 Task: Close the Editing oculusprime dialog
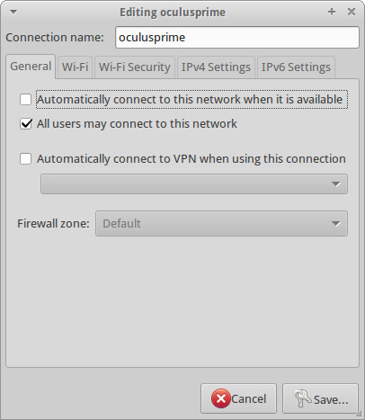tap(352, 12)
